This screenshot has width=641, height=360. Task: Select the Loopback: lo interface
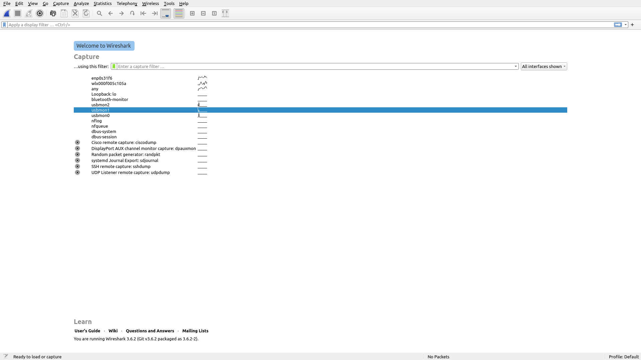(320, 94)
